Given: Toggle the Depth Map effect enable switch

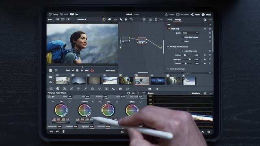Looking at the screenshot, I should coord(169,29).
